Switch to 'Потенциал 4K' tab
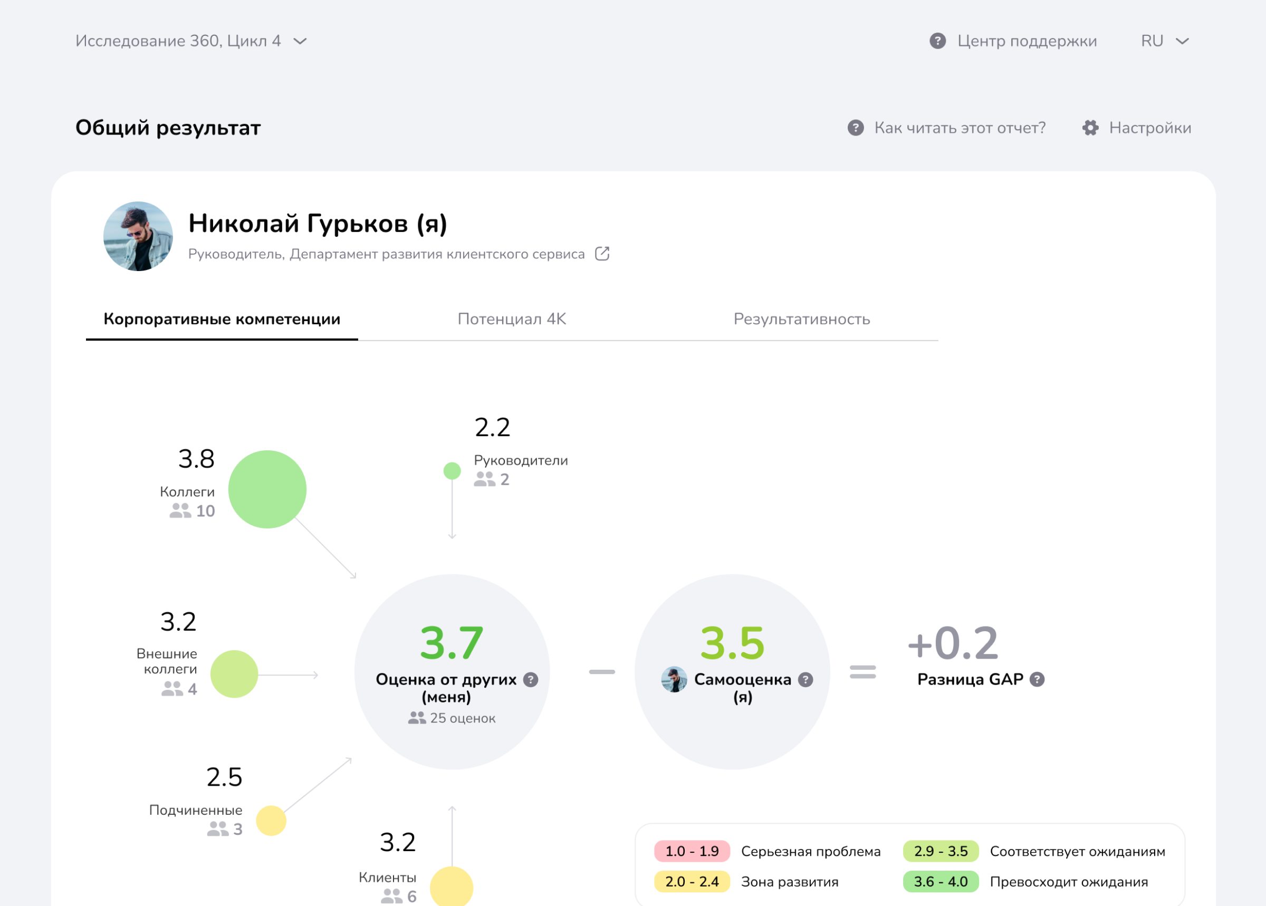The image size is (1266, 906). tap(512, 319)
